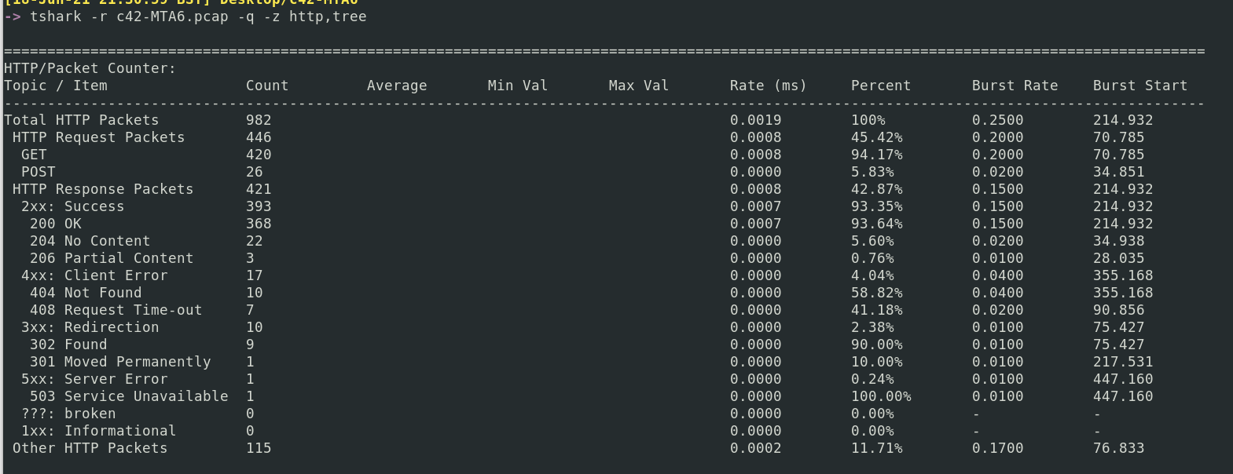Click the 'Percent' column header
The height and width of the screenshot is (474, 1233).
[880, 86]
